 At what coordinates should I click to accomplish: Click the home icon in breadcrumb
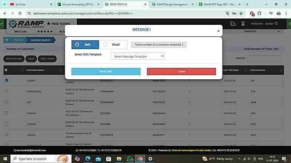7,40
